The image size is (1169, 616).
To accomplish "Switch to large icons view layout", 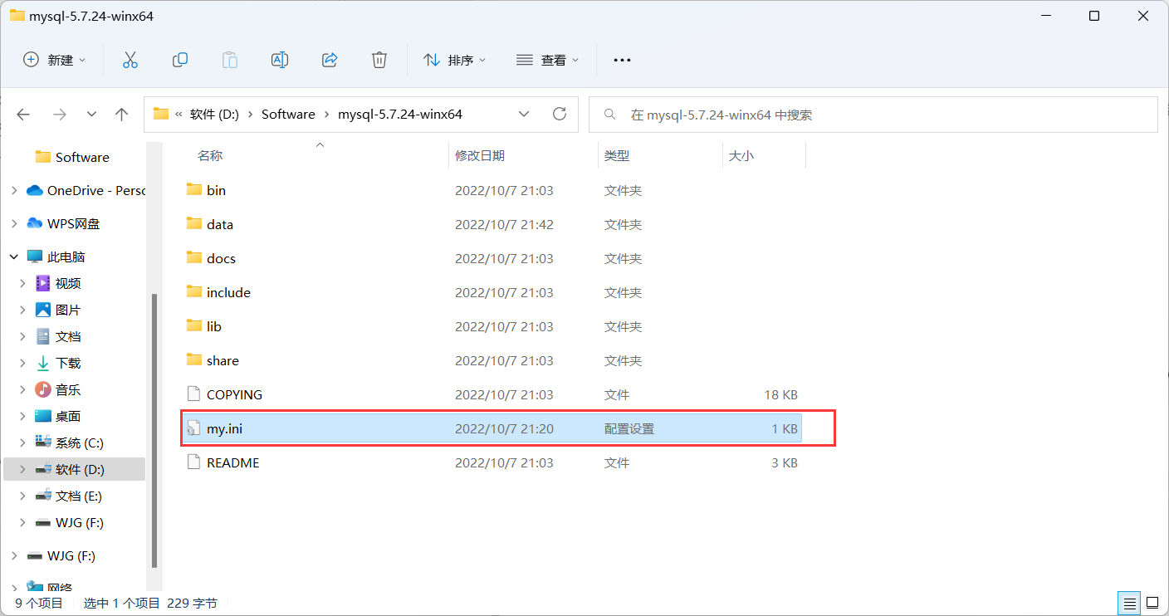I will [1152, 603].
